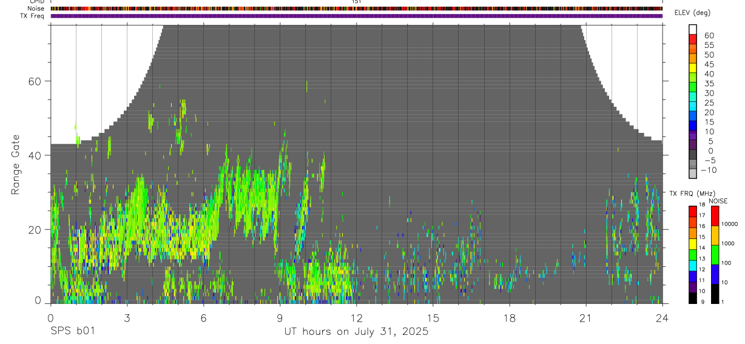Click the x-axis tick label '18'

point(510,318)
